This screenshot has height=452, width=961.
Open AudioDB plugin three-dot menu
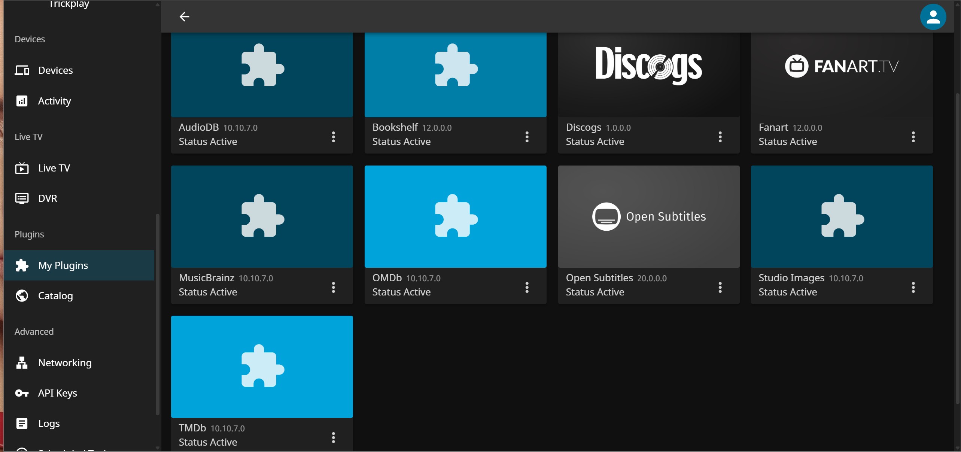click(x=333, y=137)
